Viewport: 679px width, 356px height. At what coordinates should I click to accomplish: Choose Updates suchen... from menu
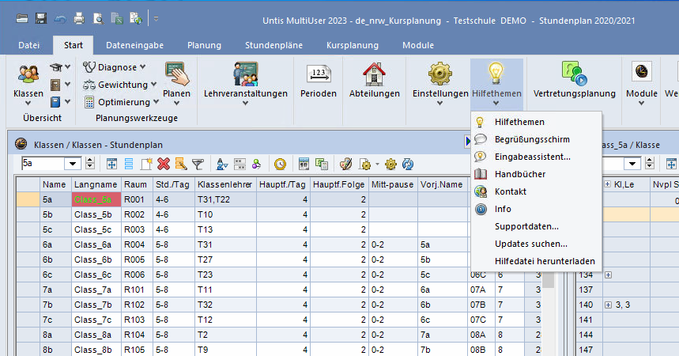pos(536,244)
